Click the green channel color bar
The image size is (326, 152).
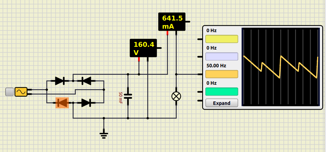click(221, 92)
